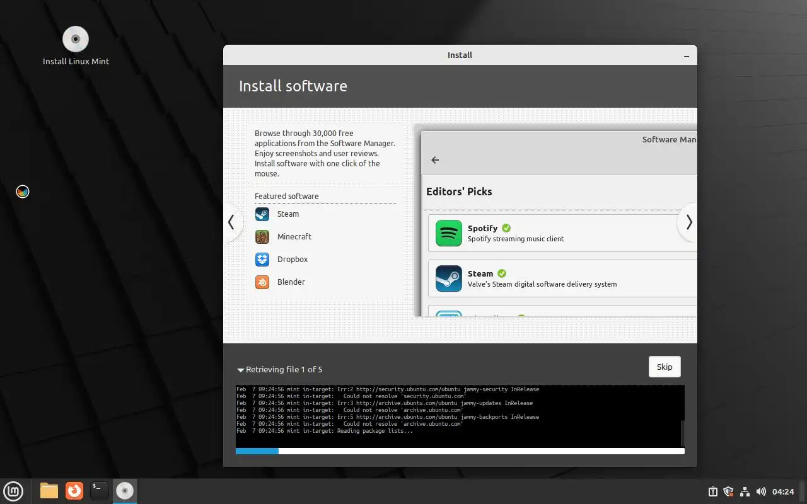Click the Blender icon in Featured software
This screenshot has height=504, width=807.
click(x=262, y=282)
